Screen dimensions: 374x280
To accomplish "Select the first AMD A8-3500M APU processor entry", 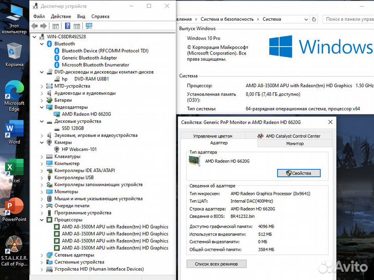I will [115, 227].
